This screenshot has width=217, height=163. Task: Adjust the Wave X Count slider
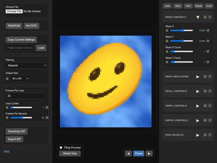click(x=182, y=52)
